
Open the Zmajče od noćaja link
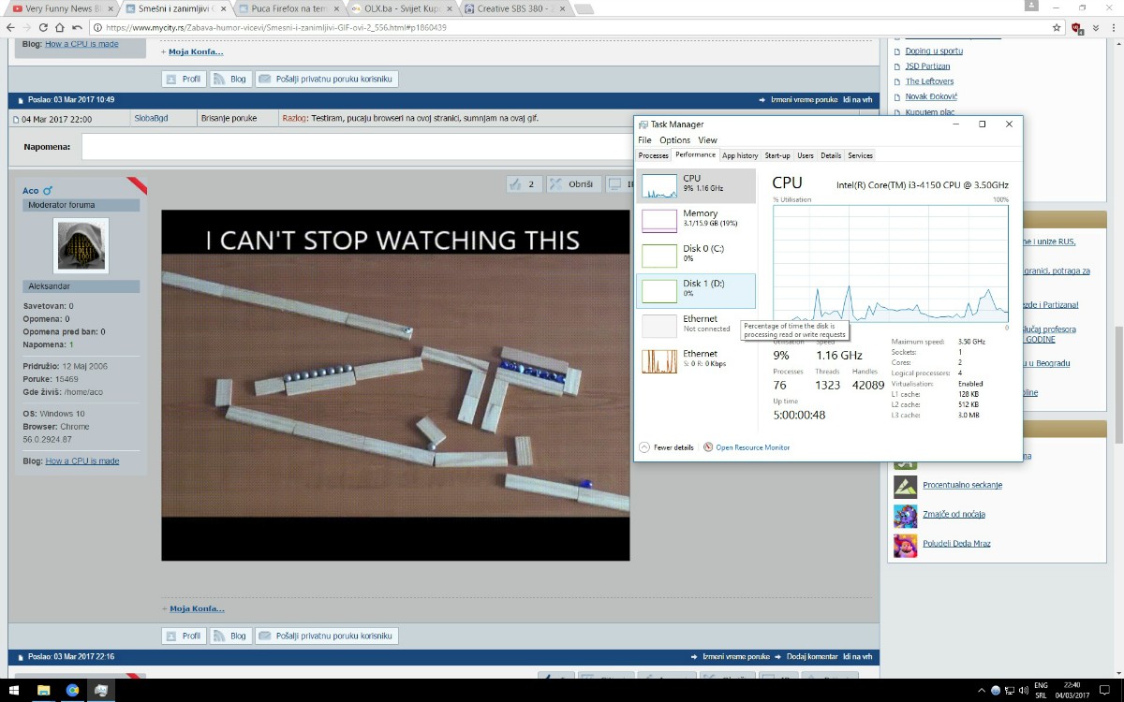954,515
